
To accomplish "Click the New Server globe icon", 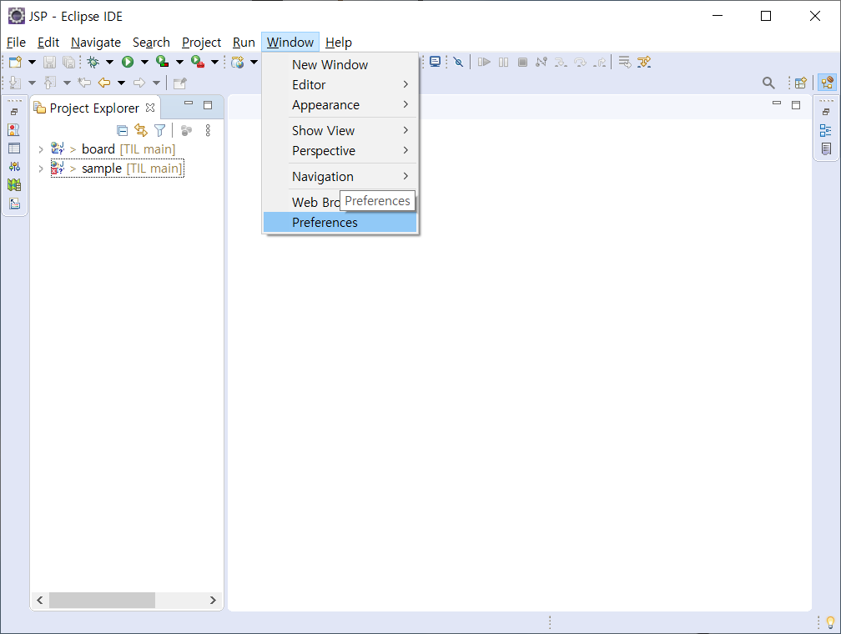I will pos(238,63).
